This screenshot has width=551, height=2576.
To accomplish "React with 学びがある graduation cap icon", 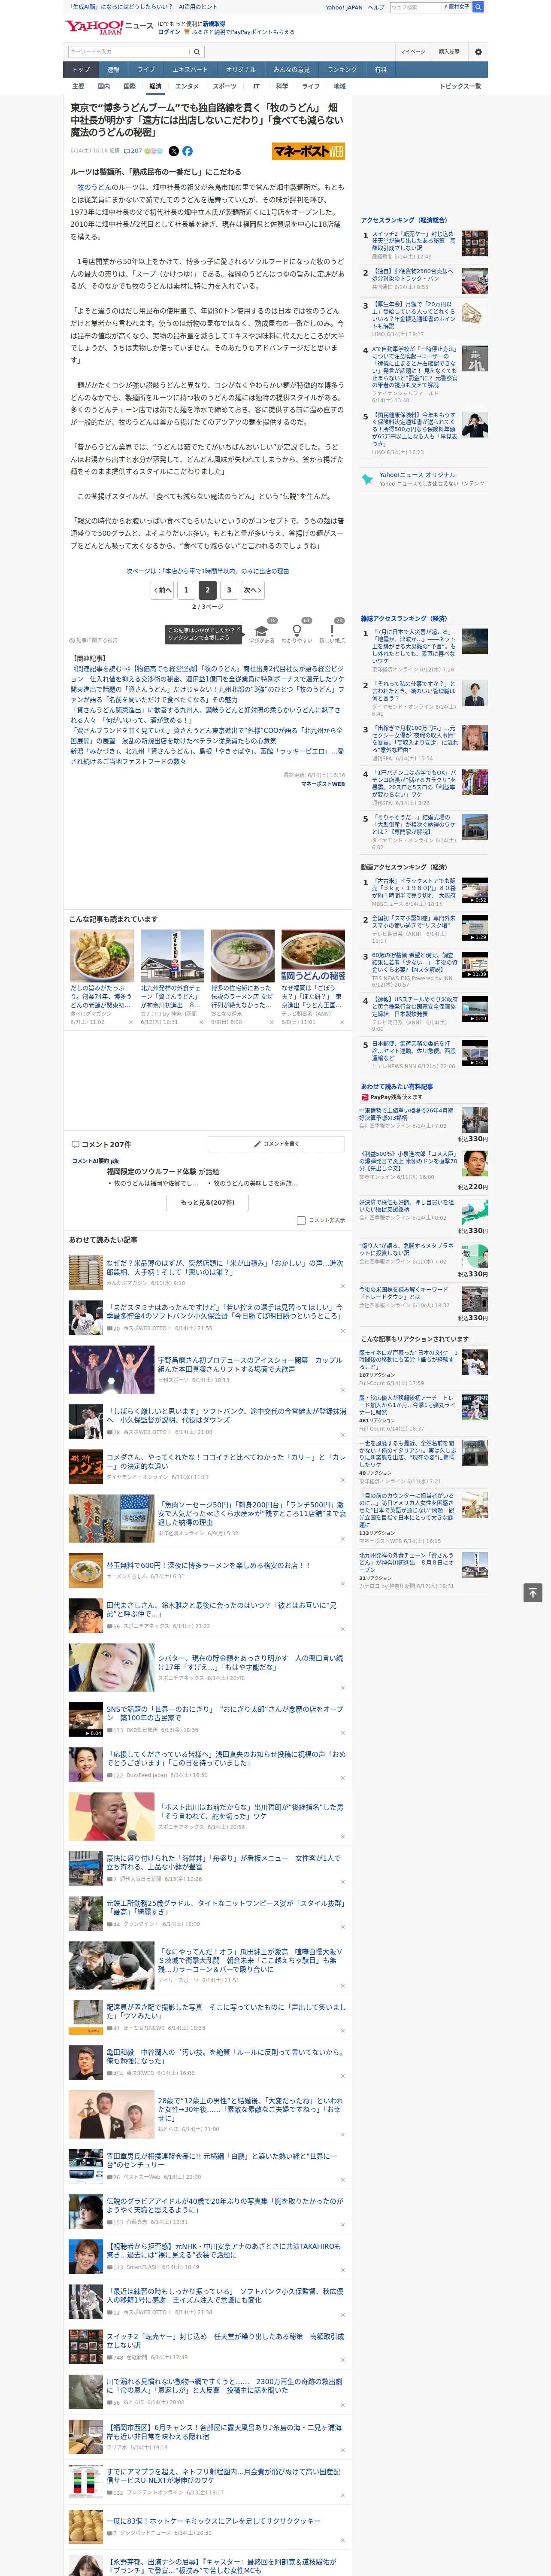I will pyautogui.click(x=262, y=631).
